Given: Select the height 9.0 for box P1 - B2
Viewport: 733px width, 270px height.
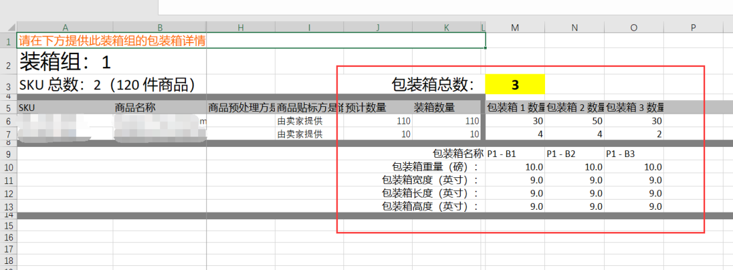Looking at the screenshot, I should pyautogui.click(x=596, y=206).
